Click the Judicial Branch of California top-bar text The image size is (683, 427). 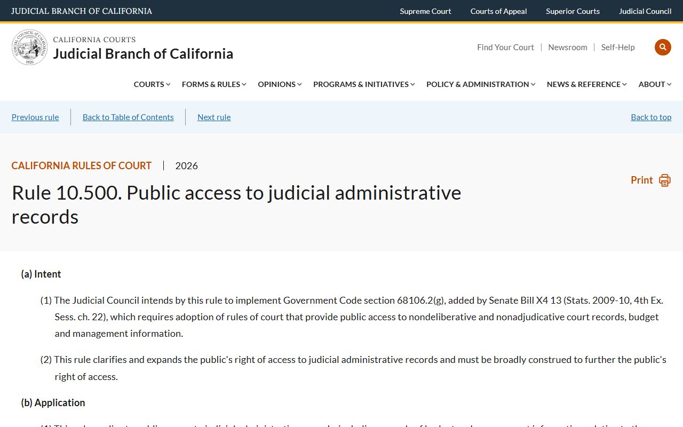pos(82,11)
